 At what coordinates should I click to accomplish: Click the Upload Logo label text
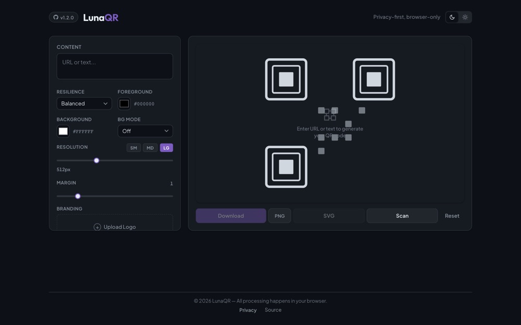click(120, 227)
